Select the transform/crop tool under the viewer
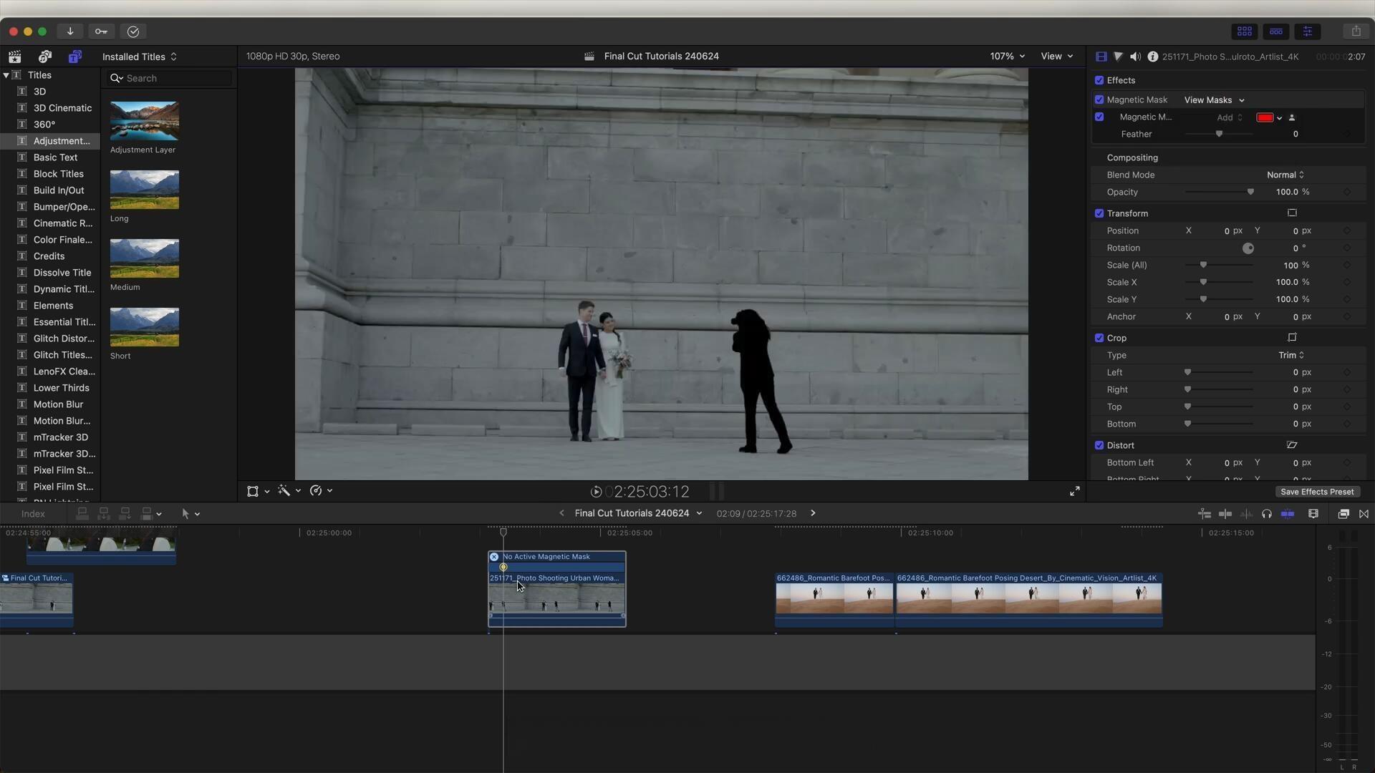This screenshot has width=1375, height=773. [x=254, y=491]
